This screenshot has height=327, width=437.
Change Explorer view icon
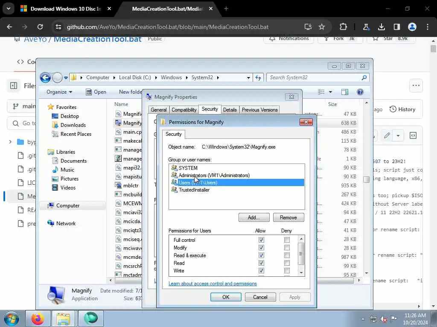[321, 92]
